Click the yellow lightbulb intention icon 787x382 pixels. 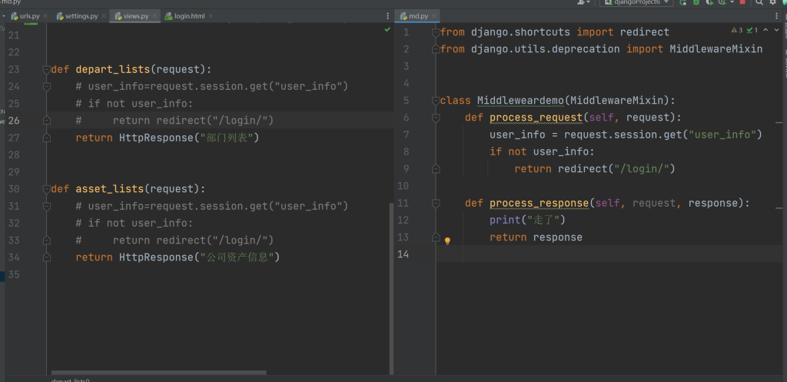447,241
